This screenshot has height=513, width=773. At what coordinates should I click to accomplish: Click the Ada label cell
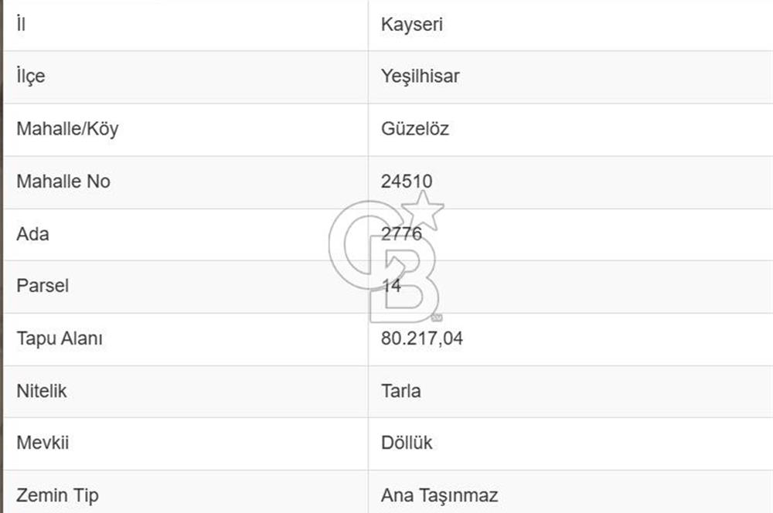[32, 233]
